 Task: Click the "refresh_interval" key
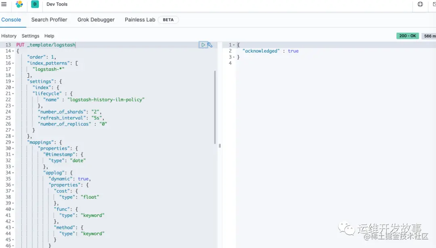coord(62,118)
